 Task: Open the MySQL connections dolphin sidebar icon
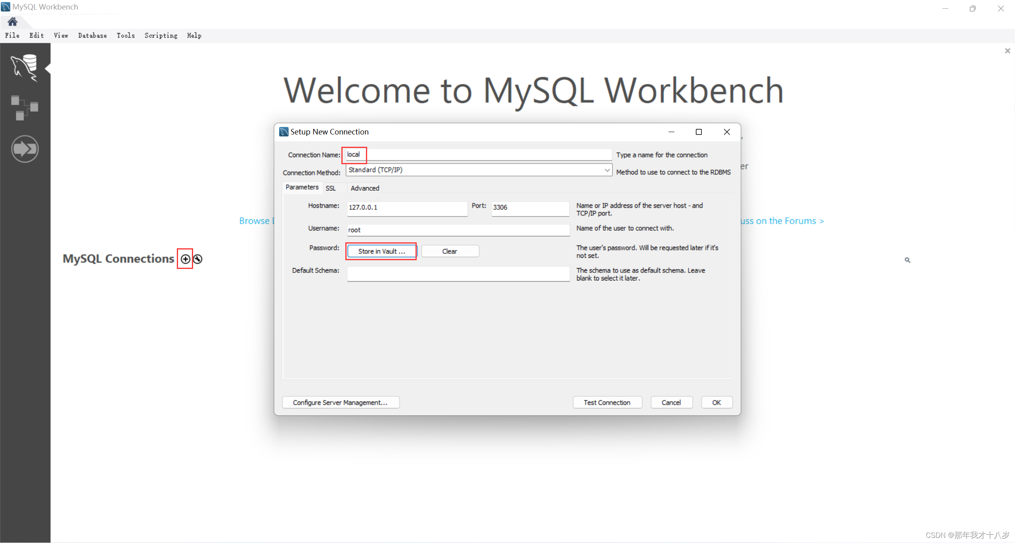25,68
